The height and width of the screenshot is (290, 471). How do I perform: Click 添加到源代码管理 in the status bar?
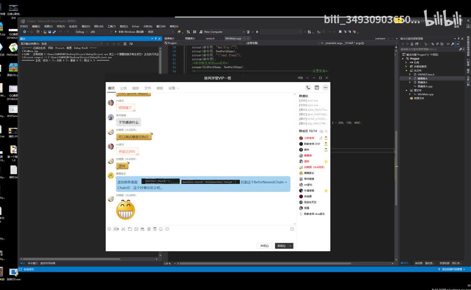(451, 269)
